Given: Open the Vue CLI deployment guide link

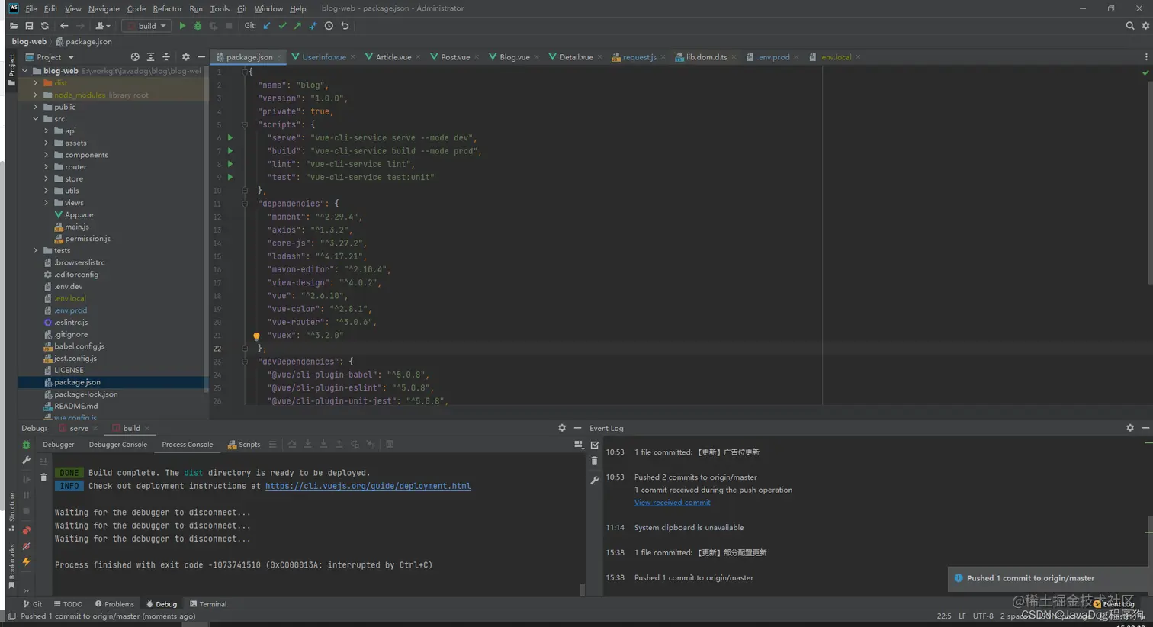Looking at the screenshot, I should click(x=368, y=486).
